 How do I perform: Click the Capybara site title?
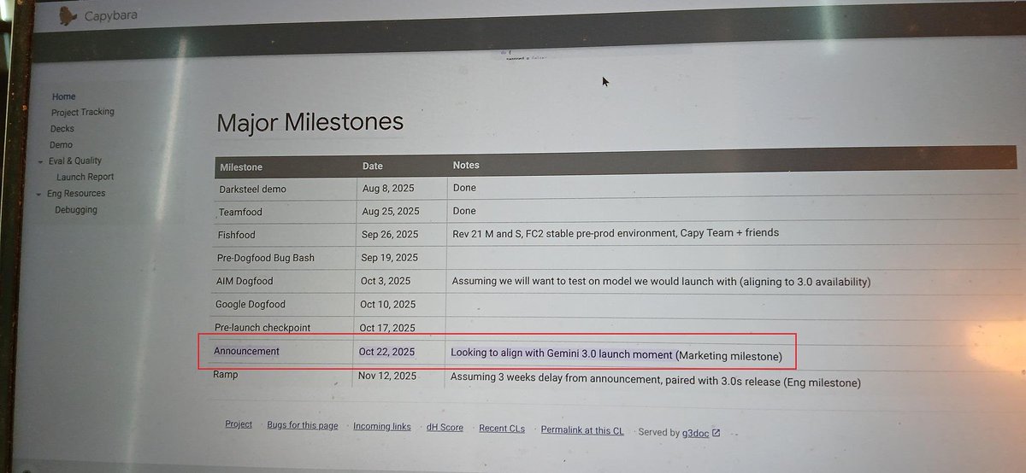[x=111, y=15]
